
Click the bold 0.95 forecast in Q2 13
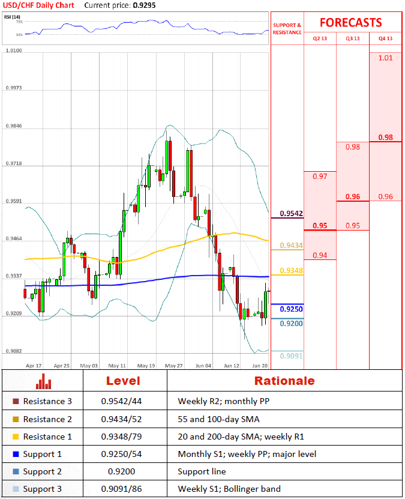pyautogui.click(x=320, y=226)
